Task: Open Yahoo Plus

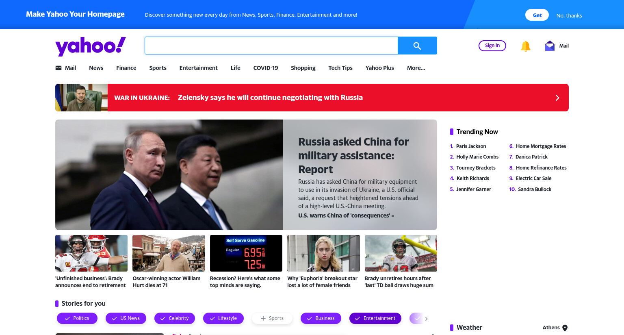Action: point(380,68)
